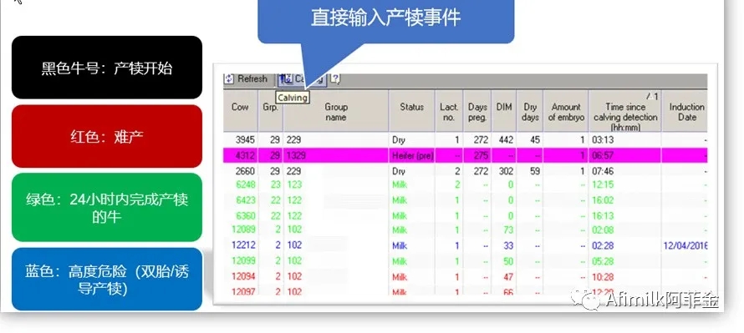Click the Refresh toolbar icon
Viewport: 744px width, 333px height.
(229, 79)
